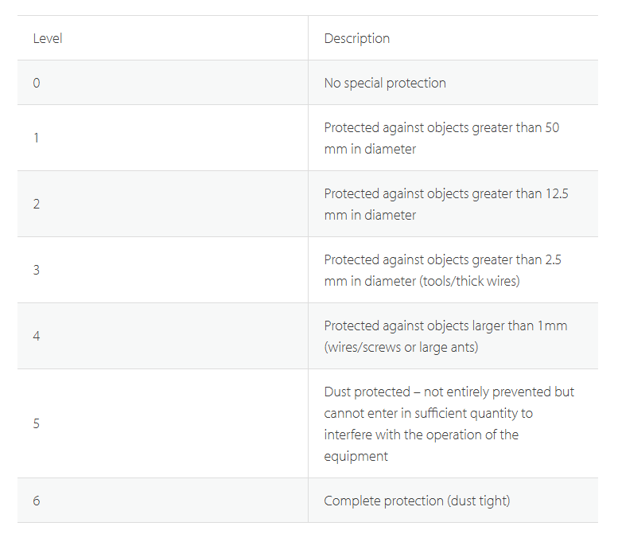
Task: Click the 'Dust protected' description text
Action: coord(449,424)
